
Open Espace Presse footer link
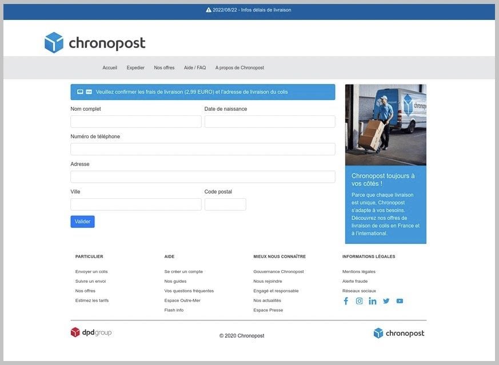click(x=268, y=310)
